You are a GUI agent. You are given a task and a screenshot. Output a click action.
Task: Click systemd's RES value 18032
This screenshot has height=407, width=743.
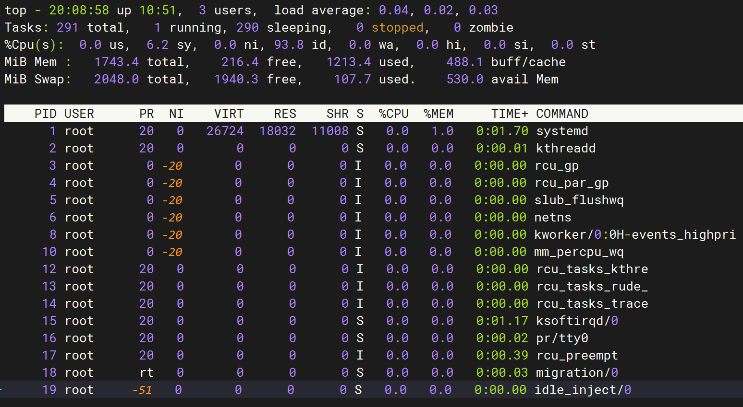278,131
